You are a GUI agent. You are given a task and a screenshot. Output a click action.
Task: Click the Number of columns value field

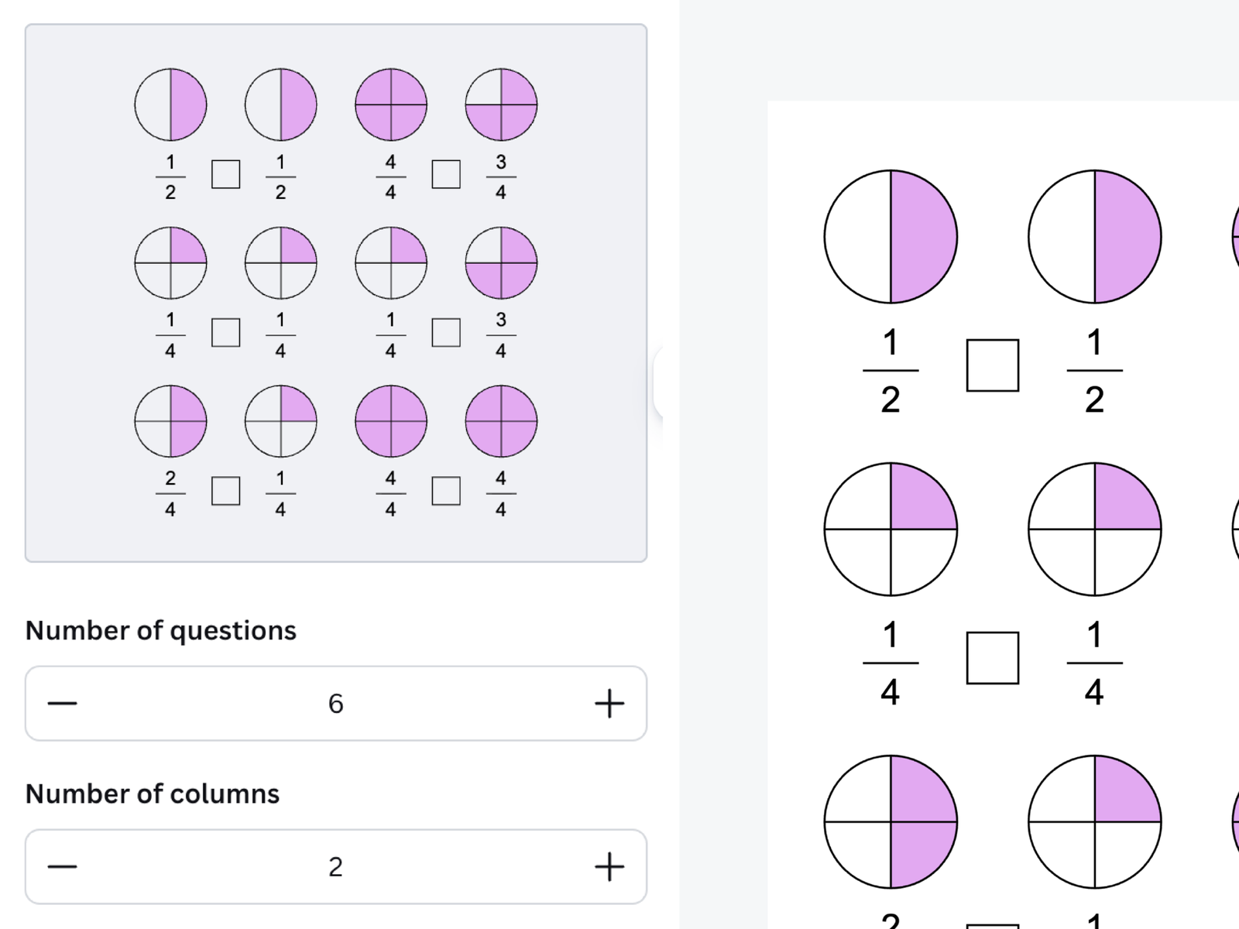click(335, 866)
